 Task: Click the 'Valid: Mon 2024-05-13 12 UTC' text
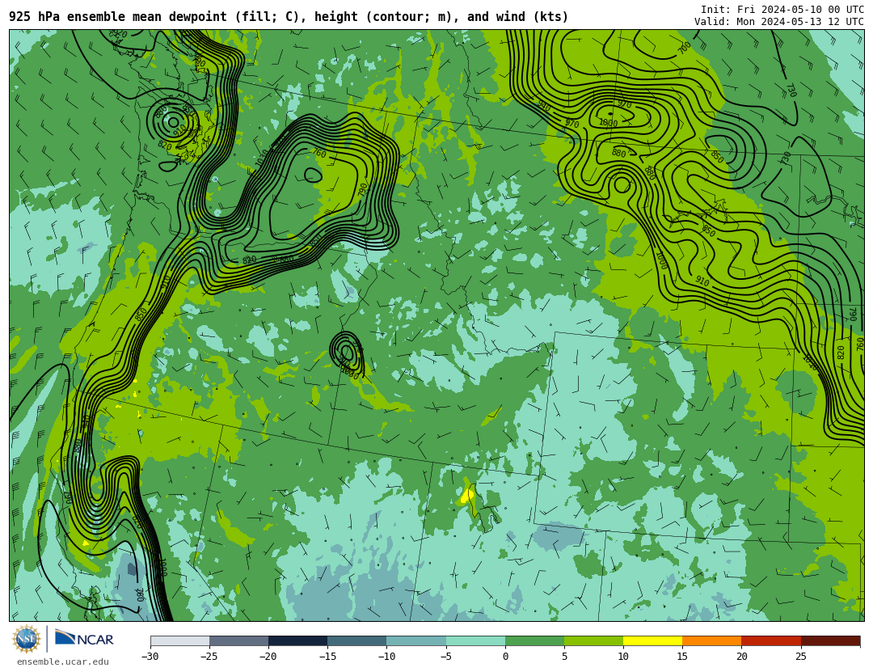click(x=779, y=22)
